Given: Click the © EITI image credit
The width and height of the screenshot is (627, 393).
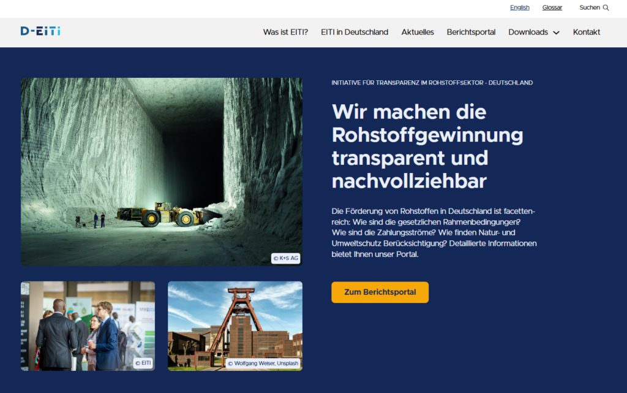Looking at the screenshot, I should [143, 363].
